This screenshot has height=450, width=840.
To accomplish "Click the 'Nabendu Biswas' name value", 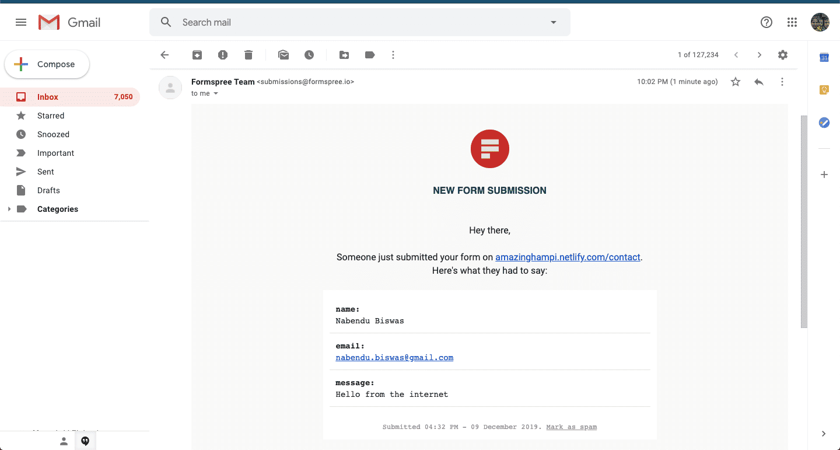I will 370,320.
